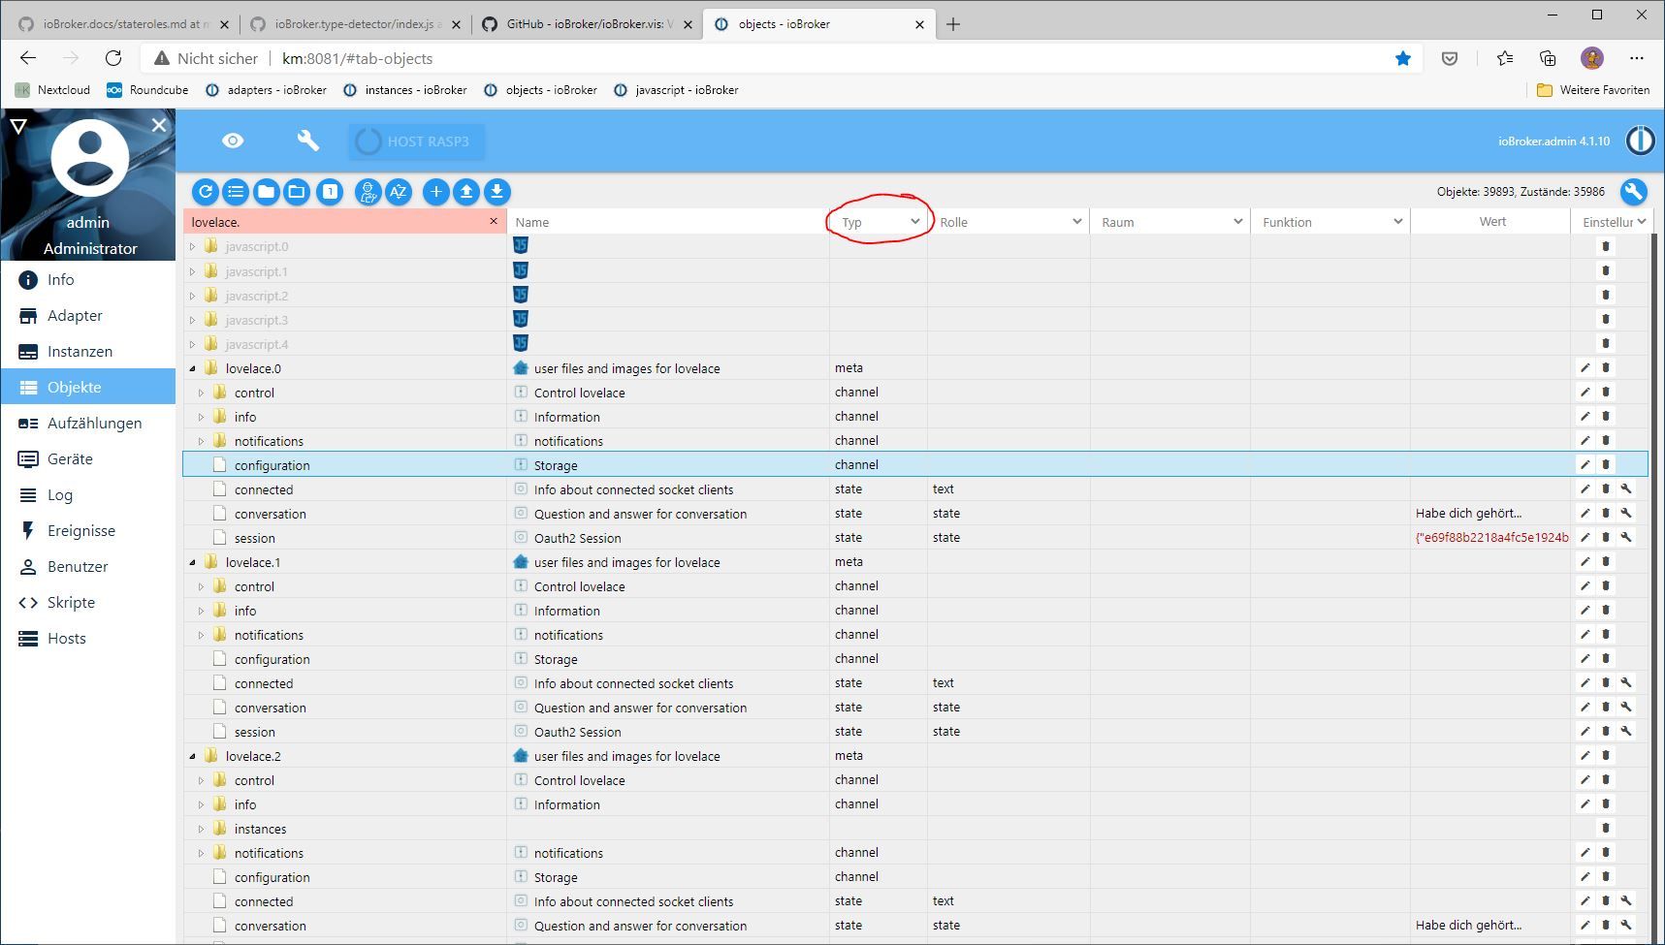
Task: Click the HOST RASP3 button
Action: coord(416,142)
